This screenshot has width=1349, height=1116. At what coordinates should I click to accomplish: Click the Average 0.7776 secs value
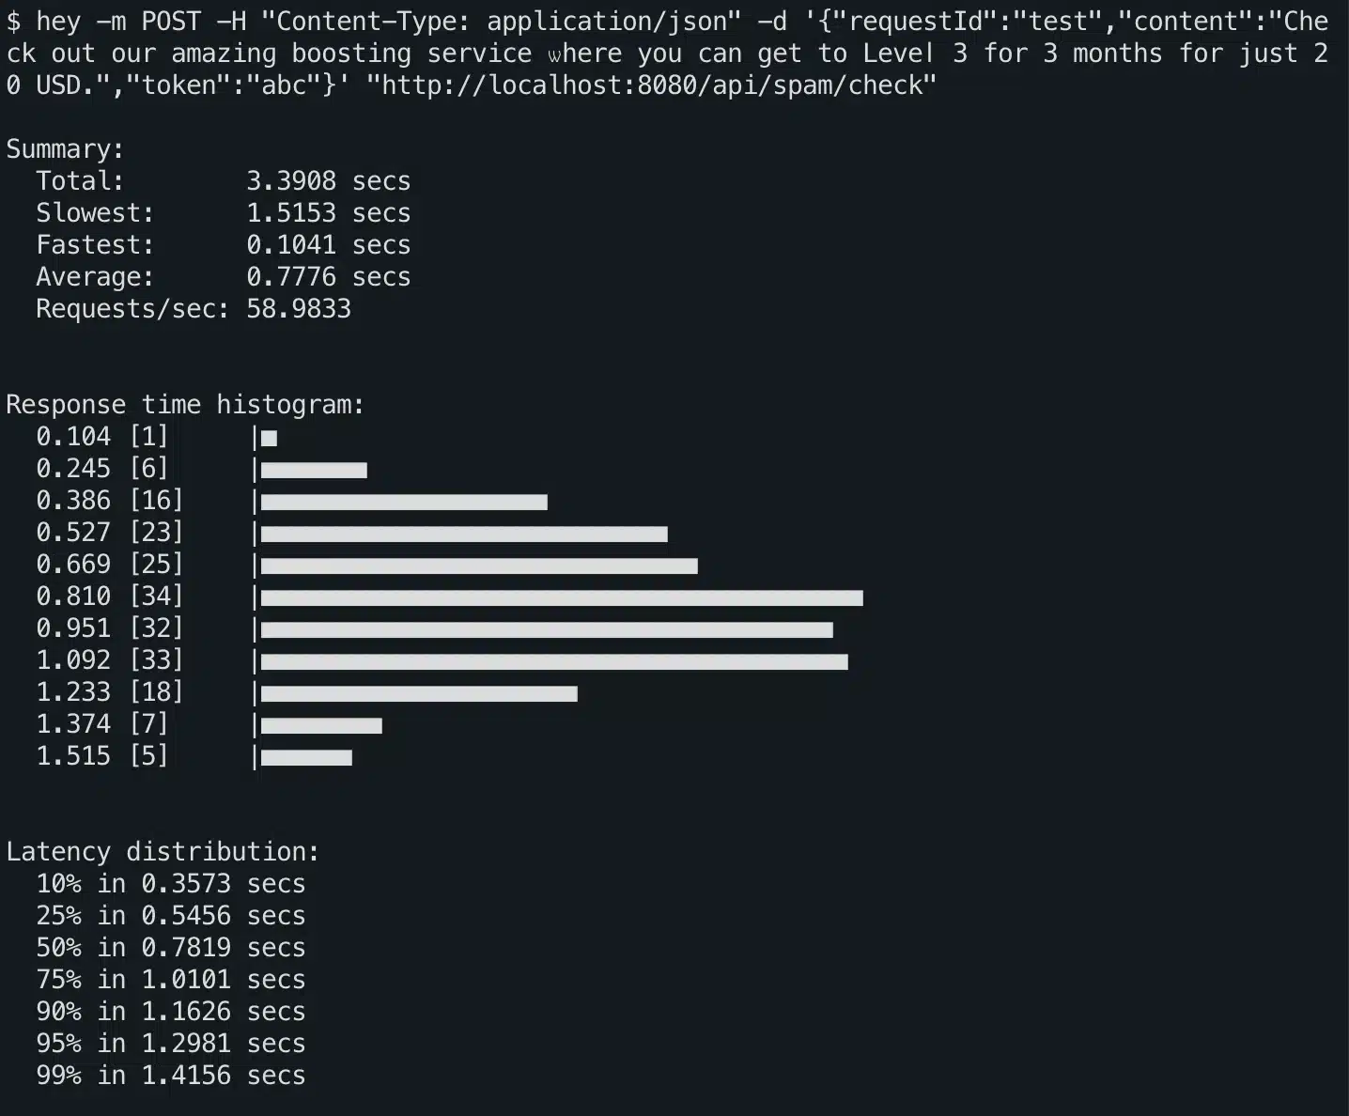[x=328, y=277]
